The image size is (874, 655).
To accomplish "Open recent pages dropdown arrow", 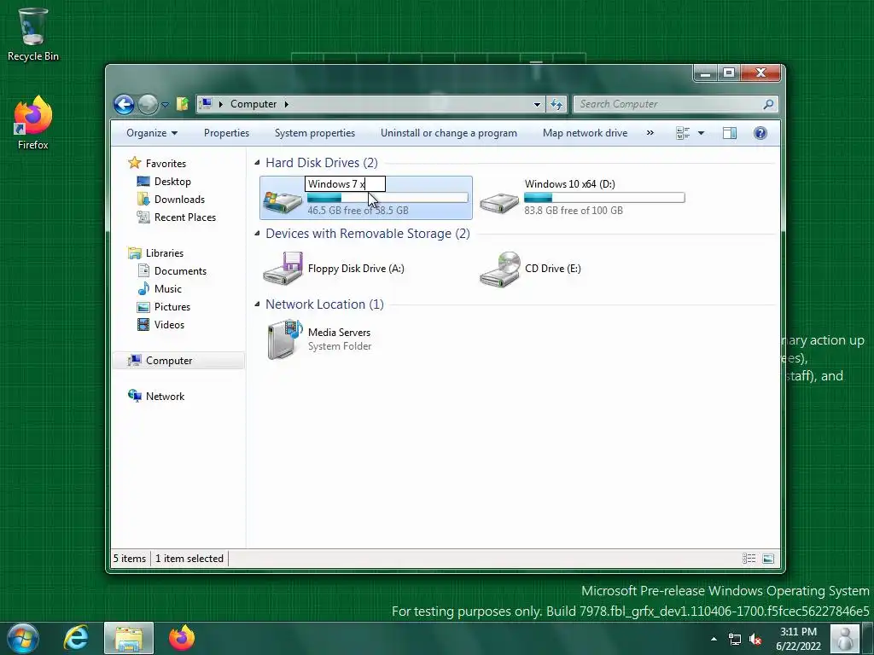I will click(x=165, y=104).
